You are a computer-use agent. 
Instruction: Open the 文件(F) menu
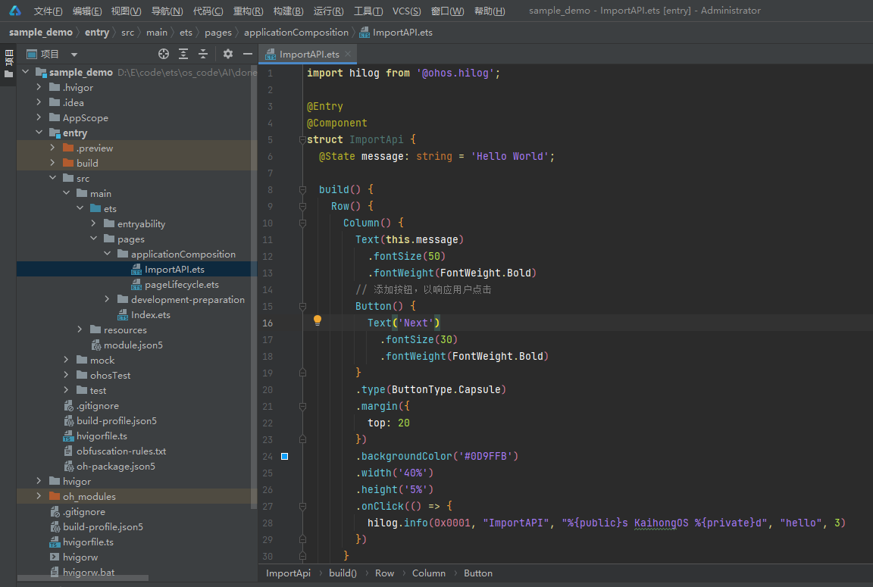48,11
